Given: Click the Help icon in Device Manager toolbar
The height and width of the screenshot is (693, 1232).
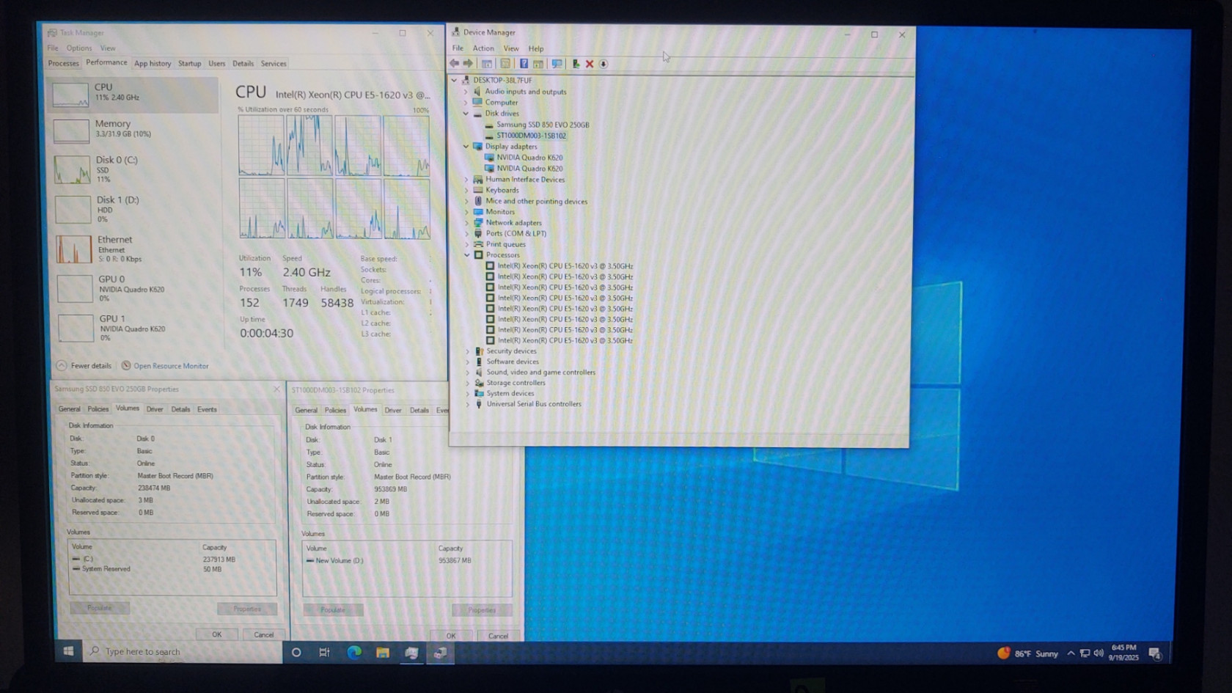Looking at the screenshot, I should [x=524, y=64].
